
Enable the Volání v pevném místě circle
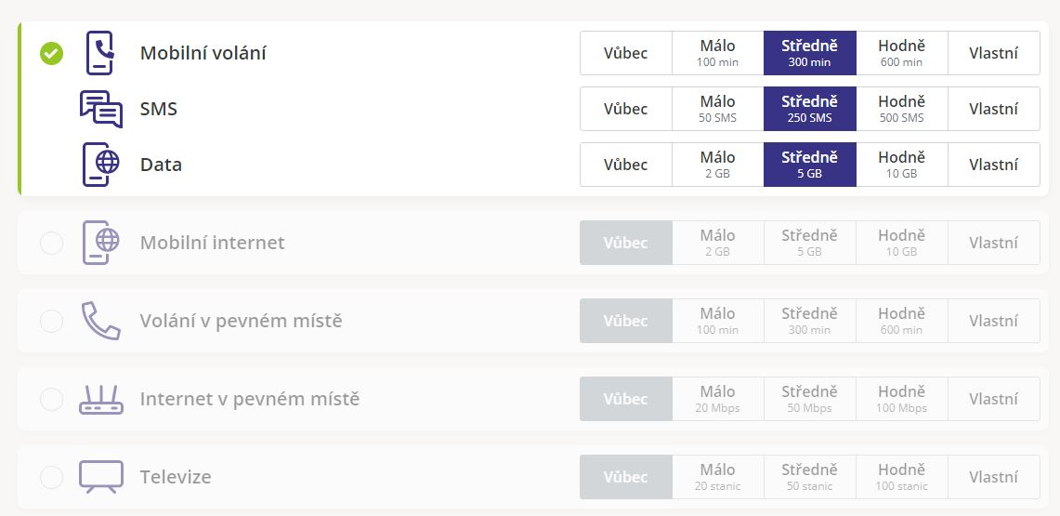click(51, 321)
